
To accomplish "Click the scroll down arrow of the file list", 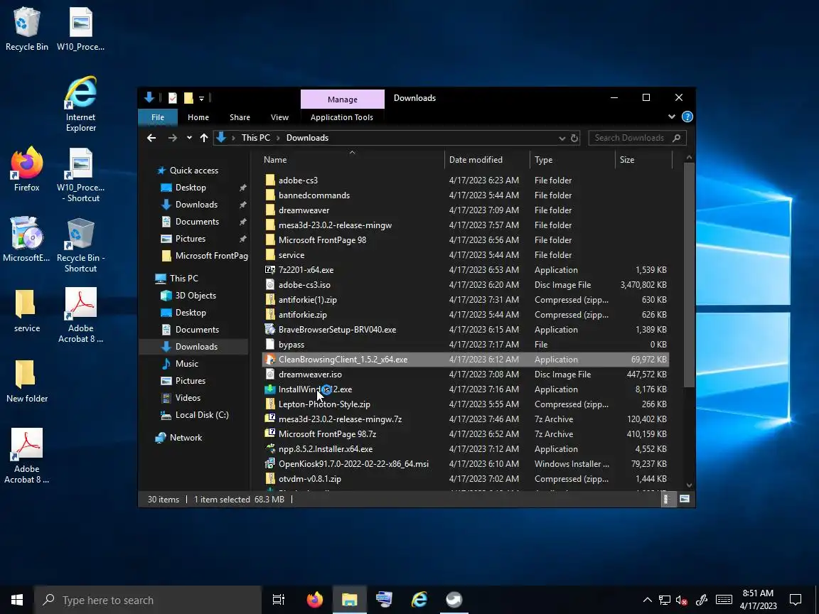I will point(689,485).
